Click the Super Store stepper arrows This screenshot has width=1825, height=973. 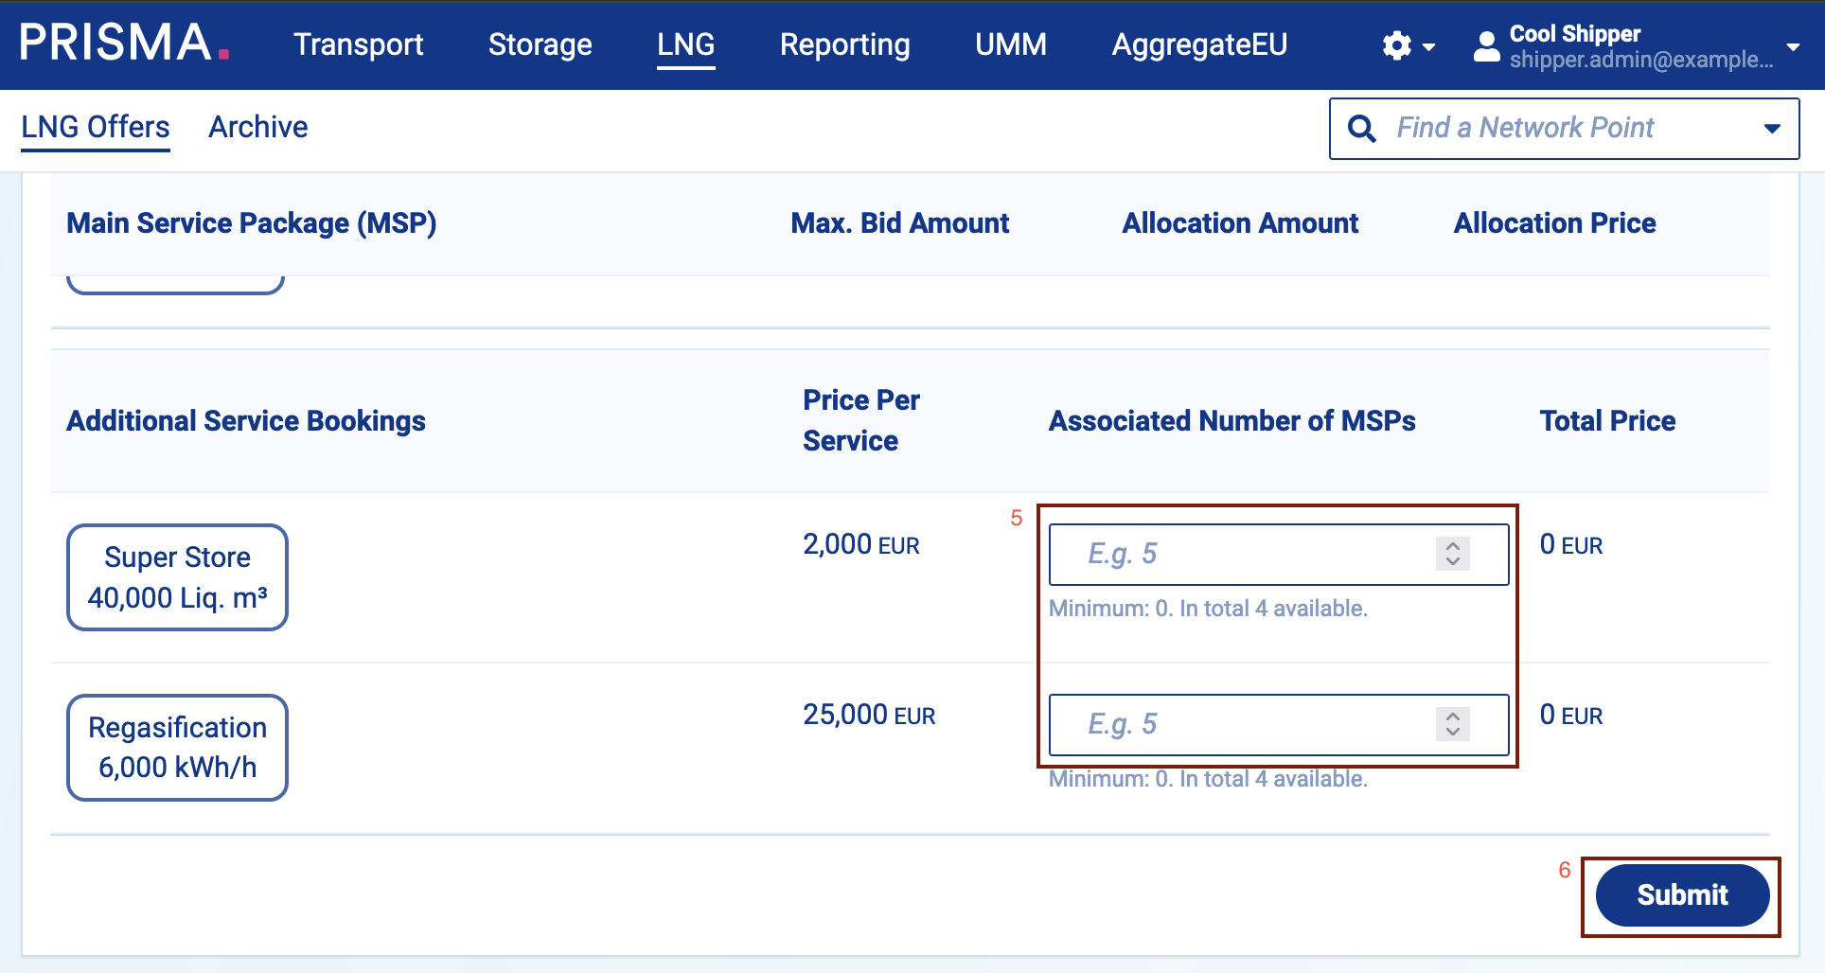pyautogui.click(x=1452, y=554)
